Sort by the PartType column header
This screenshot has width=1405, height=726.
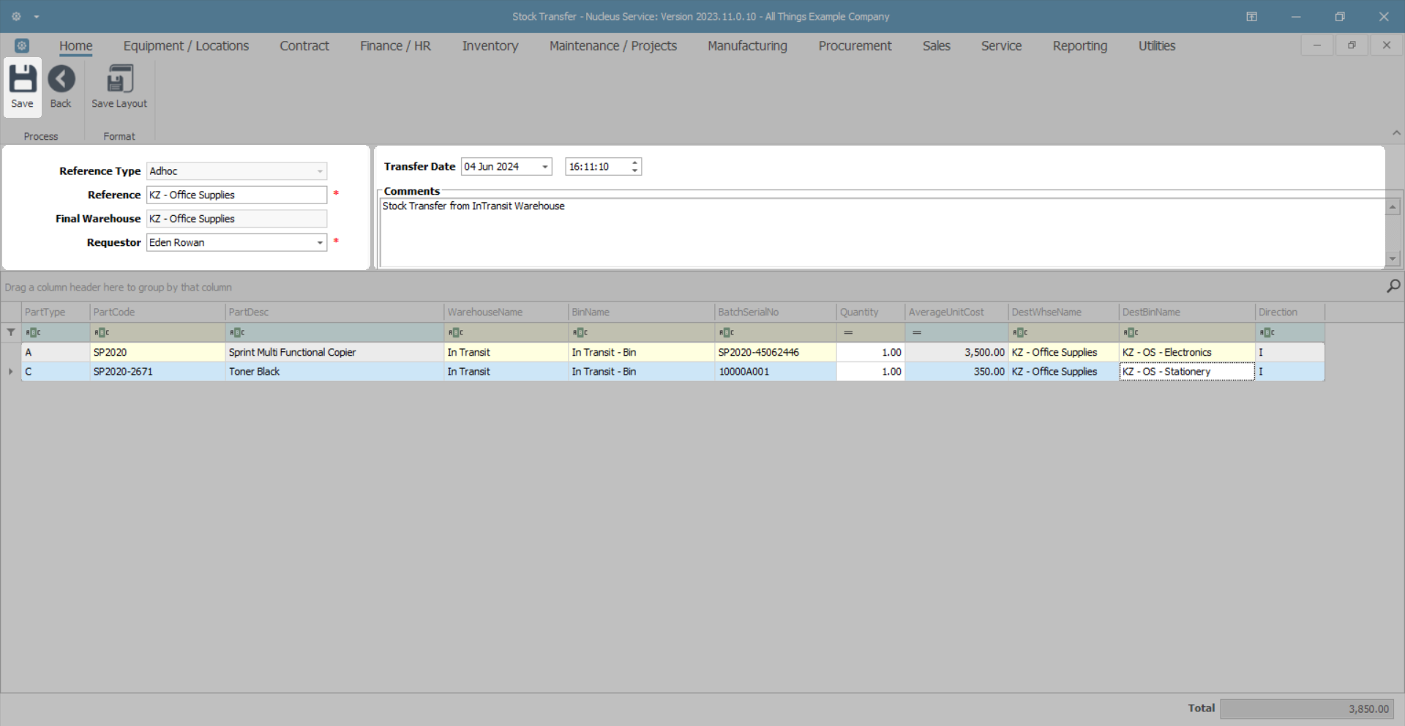56,312
